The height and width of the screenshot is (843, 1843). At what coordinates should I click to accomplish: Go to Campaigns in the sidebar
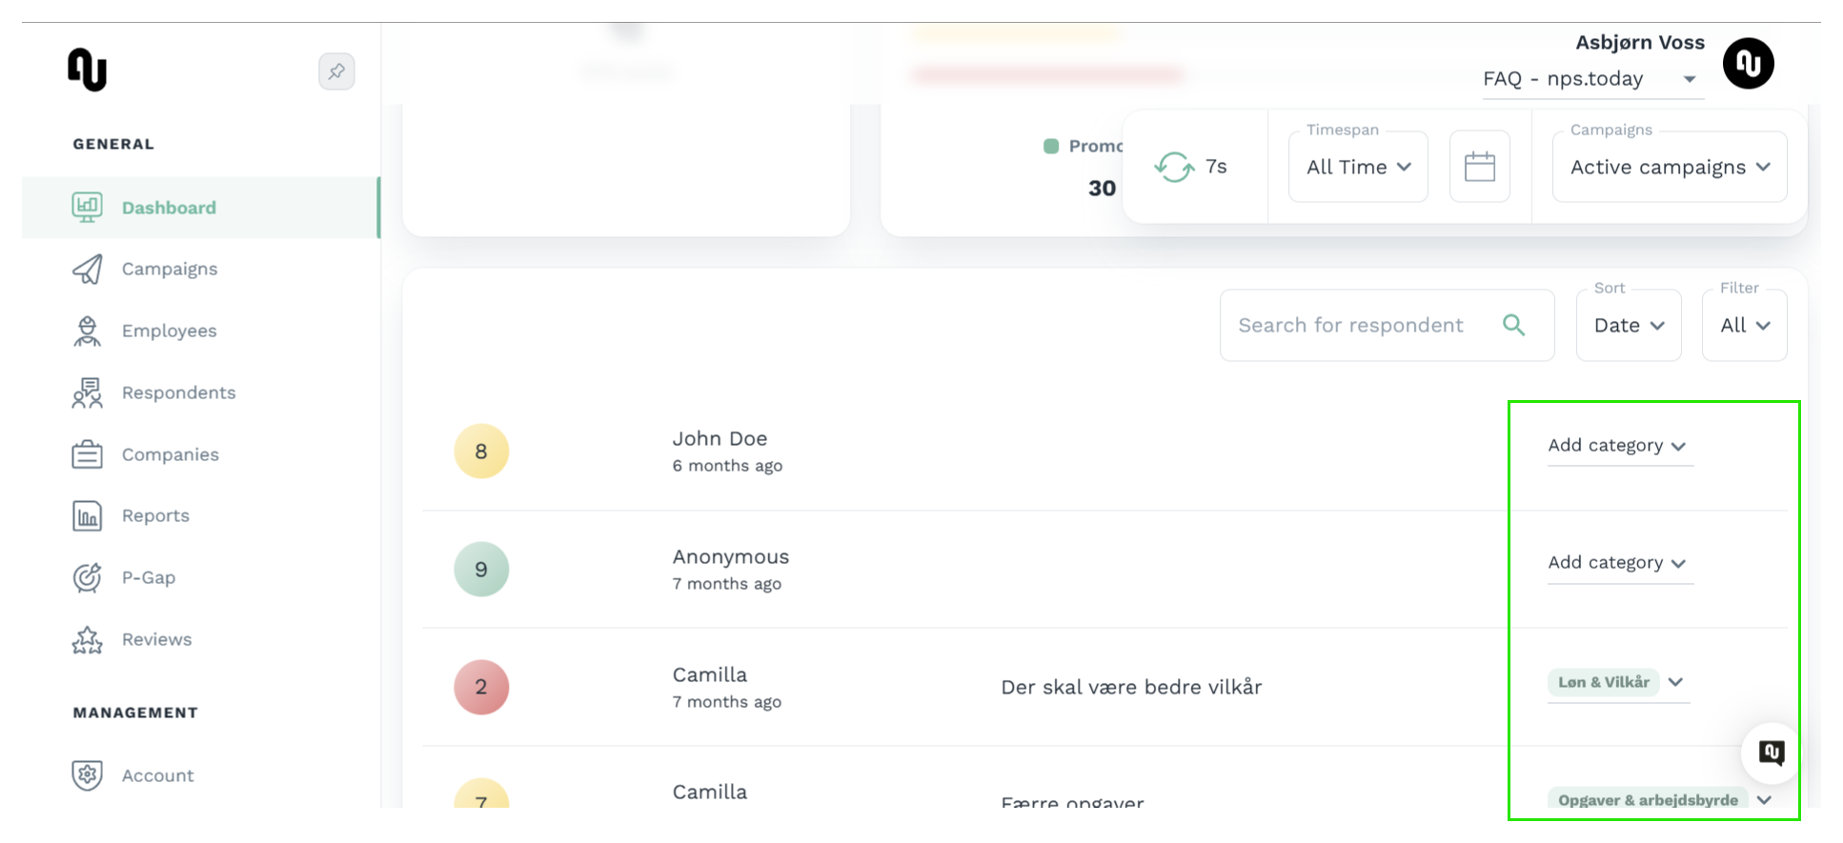[170, 270]
